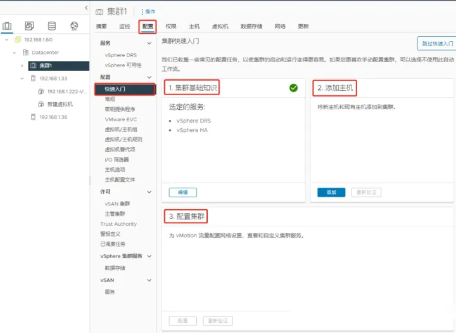Select 主管集群 under licensing
This screenshot has height=333, width=456.
115,214
